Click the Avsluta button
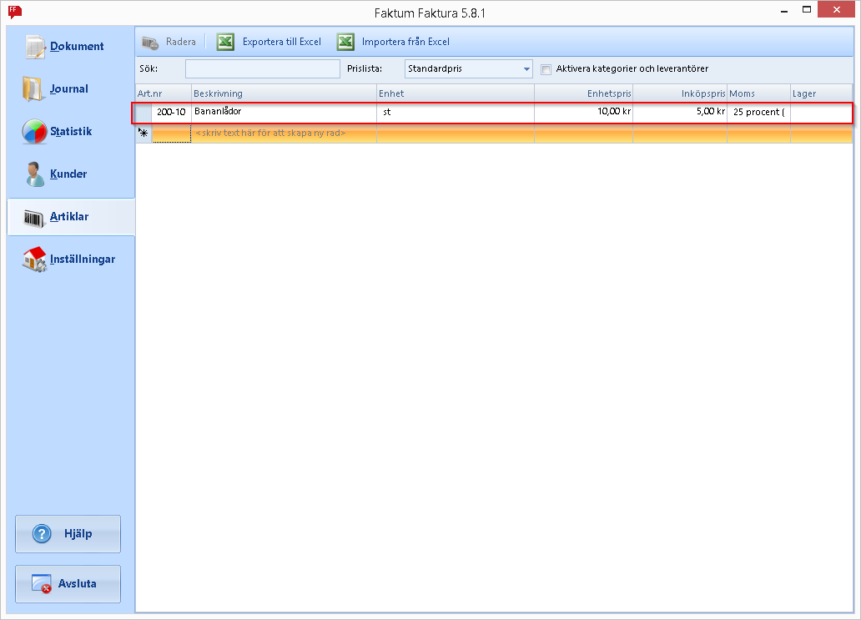This screenshot has width=861, height=620. click(68, 584)
